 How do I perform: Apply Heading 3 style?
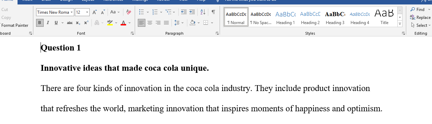tap(335, 17)
